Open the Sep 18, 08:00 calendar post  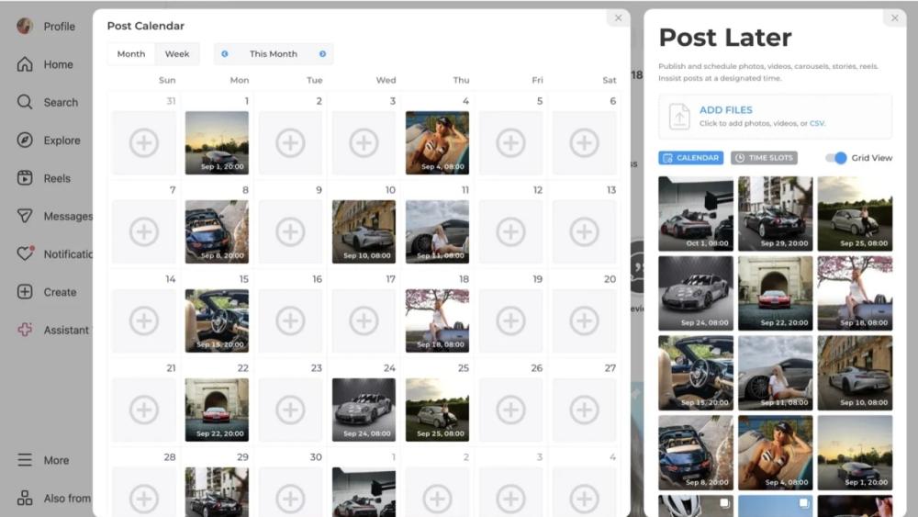click(437, 320)
